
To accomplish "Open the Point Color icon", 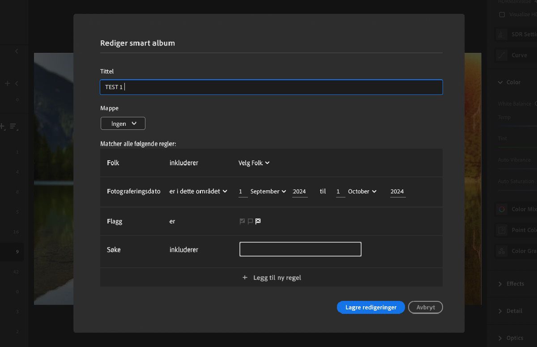I will tap(501, 230).
